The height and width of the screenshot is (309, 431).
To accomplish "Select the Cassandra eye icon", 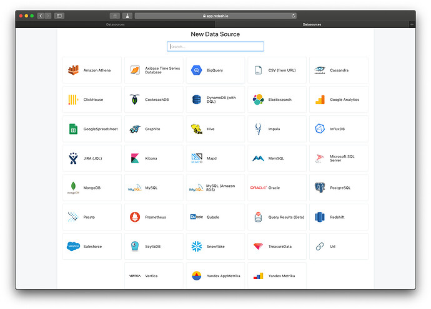I will tap(320, 70).
